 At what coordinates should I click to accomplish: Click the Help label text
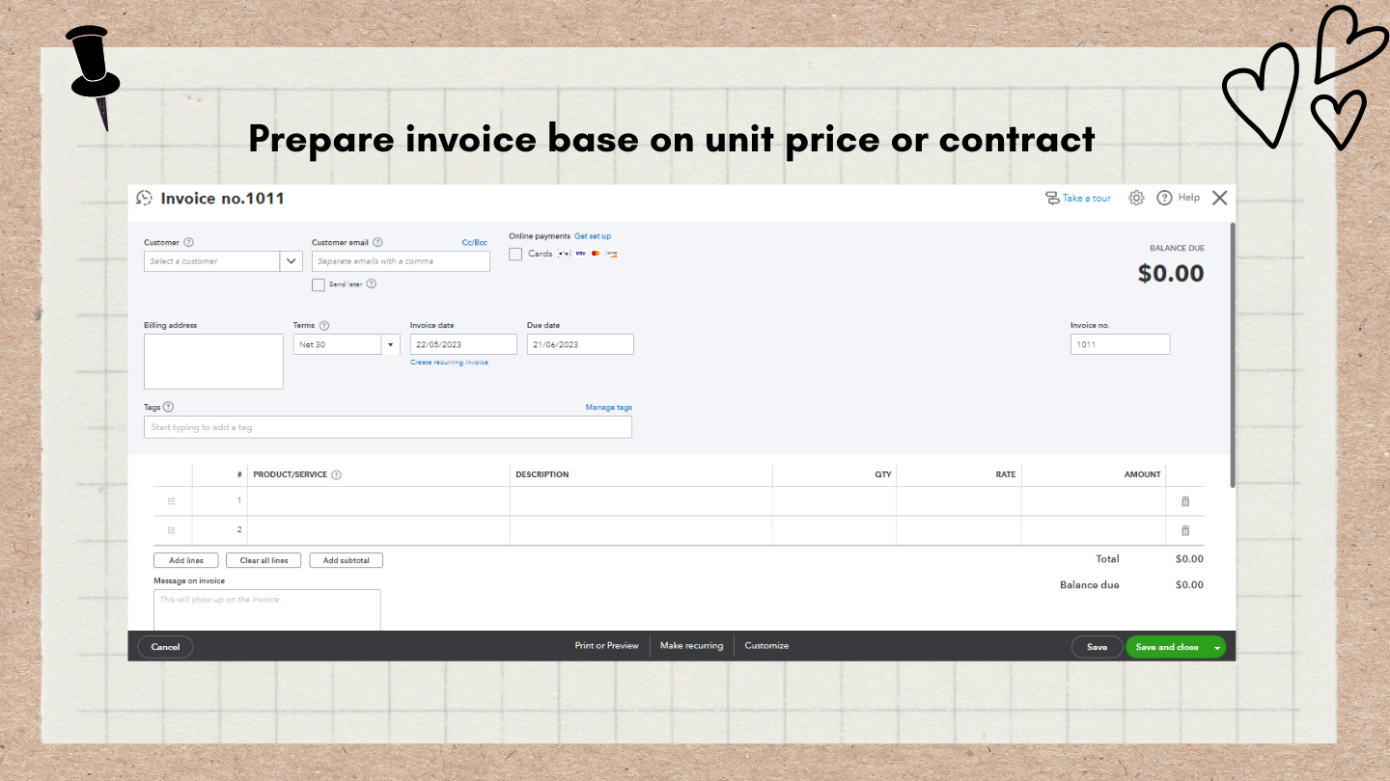coord(1189,198)
